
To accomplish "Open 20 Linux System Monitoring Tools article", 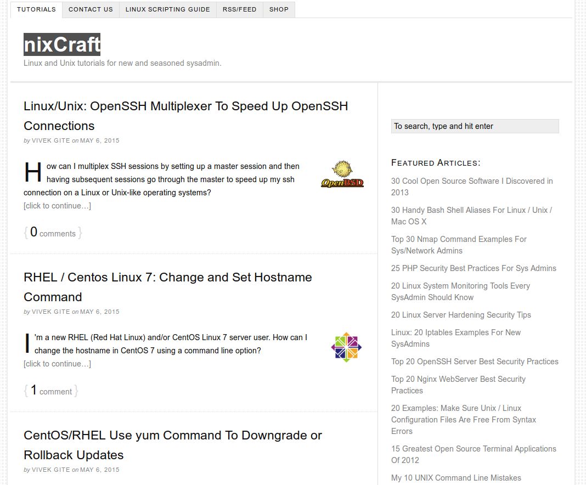I will 461,292.
